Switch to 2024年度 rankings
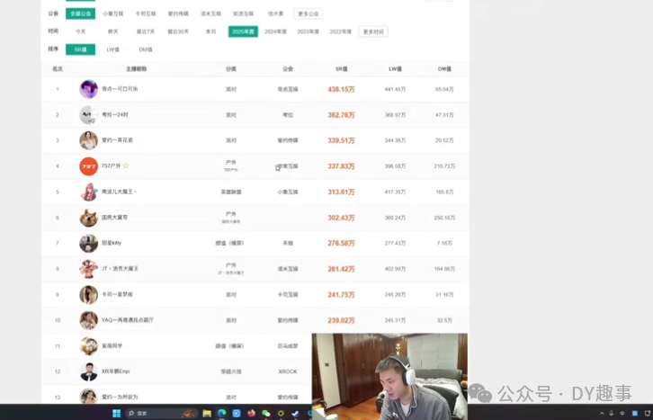Image resolution: width=653 pixels, height=420 pixels. pos(276,31)
